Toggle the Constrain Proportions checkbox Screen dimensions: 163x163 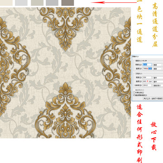[134, 92]
